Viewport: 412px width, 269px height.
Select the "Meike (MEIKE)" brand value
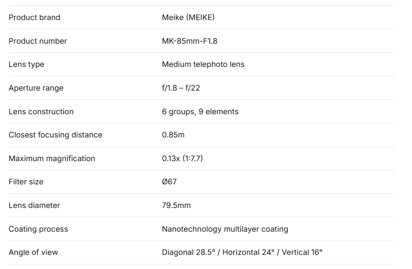coord(188,17)
